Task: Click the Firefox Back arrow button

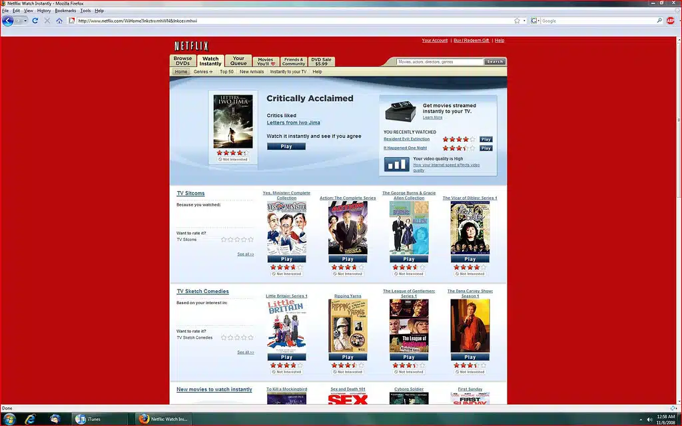Action: click(x=7, y=21)
